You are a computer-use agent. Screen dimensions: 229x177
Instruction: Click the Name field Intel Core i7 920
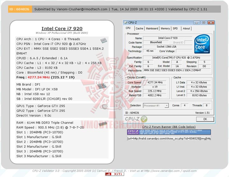(x=168, y=38)
